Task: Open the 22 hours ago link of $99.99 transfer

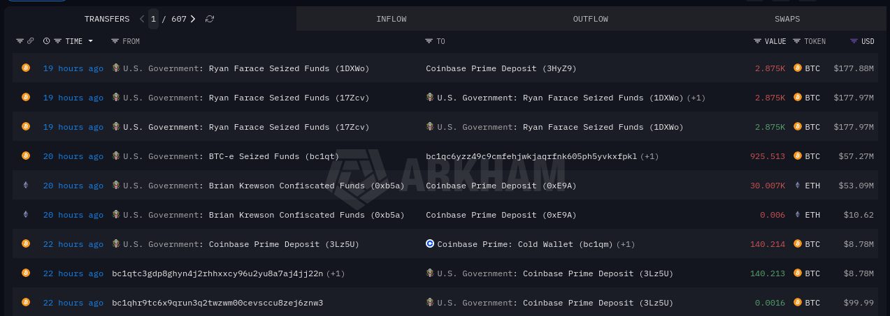Action: coord(73,303)
